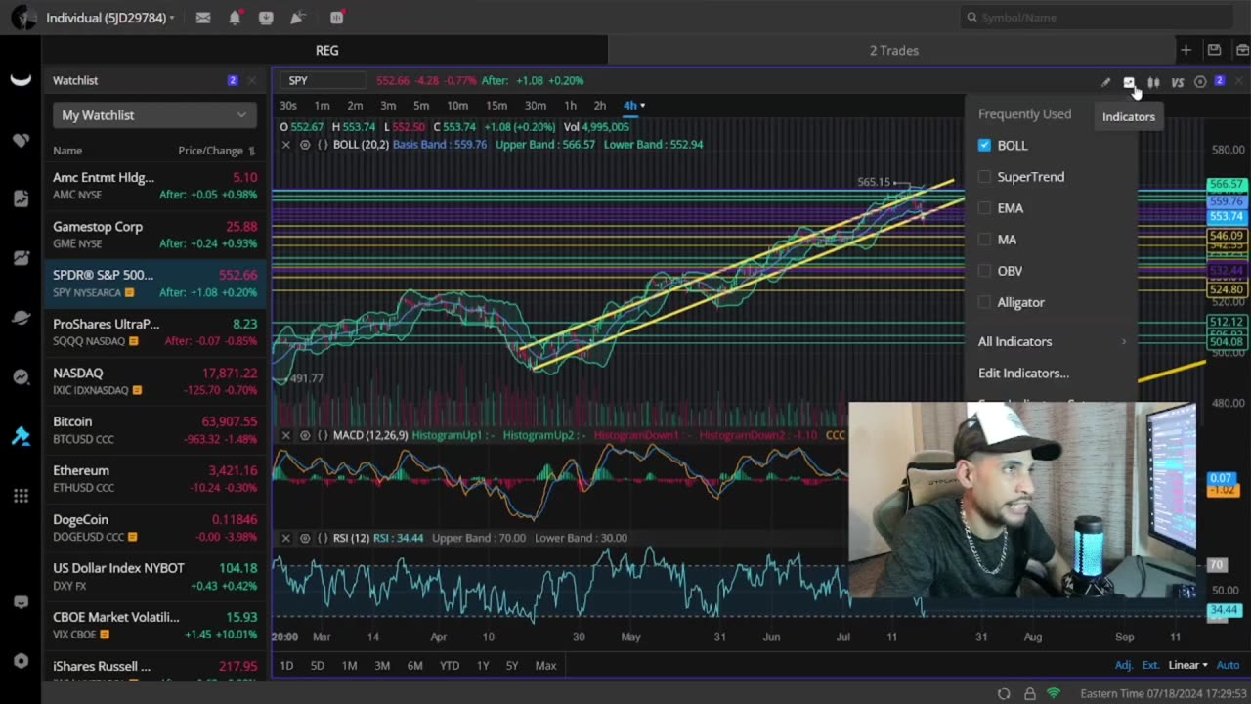Toggle Adj. price adjustment

pyautogui.click(x=1124, y=665)
